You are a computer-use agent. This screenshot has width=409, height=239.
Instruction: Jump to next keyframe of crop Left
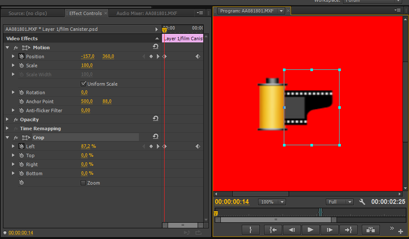point(158,146)
